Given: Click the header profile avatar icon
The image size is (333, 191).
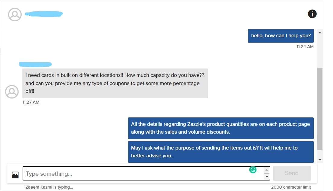Looking at the screenshot, I should tap(15, 14).
